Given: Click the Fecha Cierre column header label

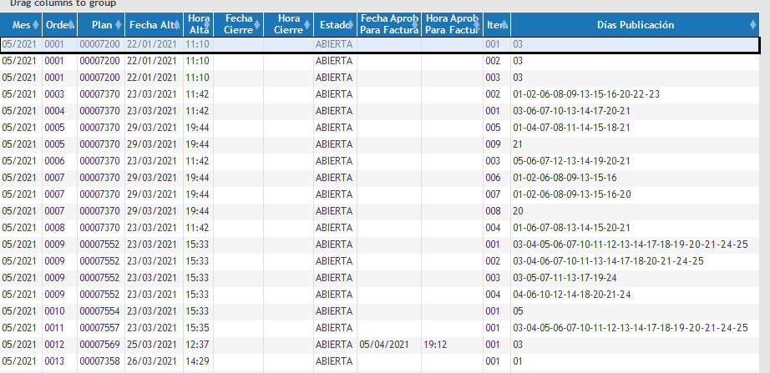Looking at the screenshot, I should [237, 25].
